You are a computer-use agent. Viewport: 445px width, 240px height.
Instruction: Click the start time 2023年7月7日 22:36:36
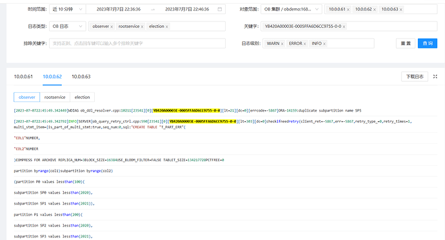coord(119,9)
